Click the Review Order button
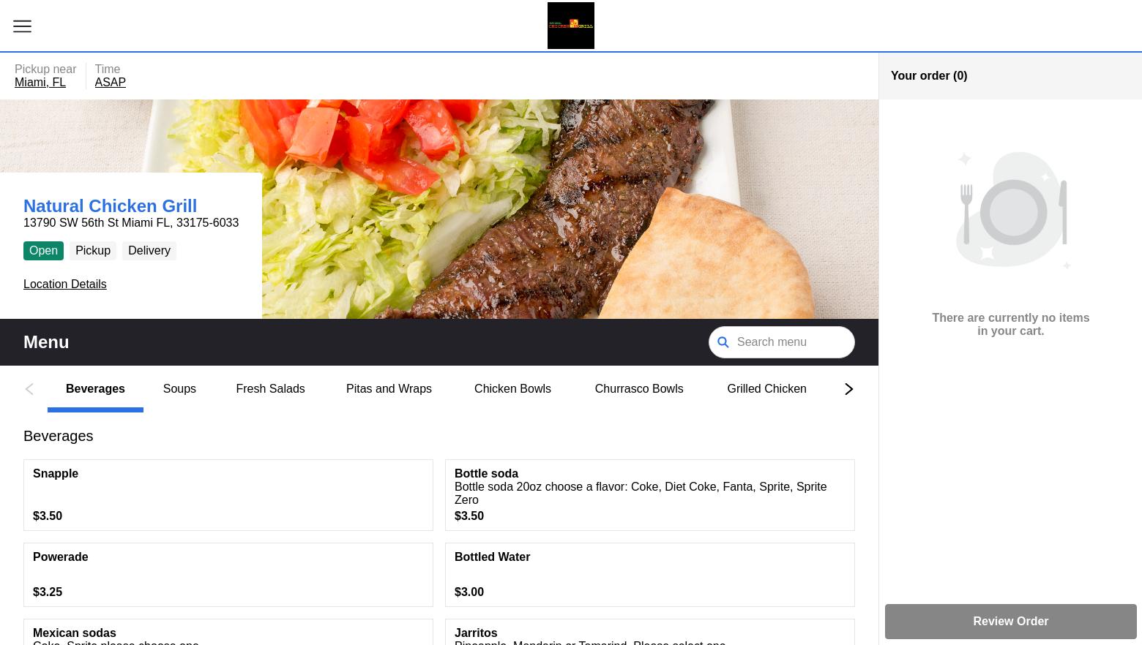 [x=1010, y=622]
